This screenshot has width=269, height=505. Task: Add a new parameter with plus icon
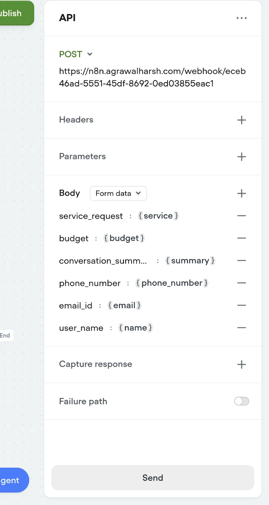click(x=242, y=157)
